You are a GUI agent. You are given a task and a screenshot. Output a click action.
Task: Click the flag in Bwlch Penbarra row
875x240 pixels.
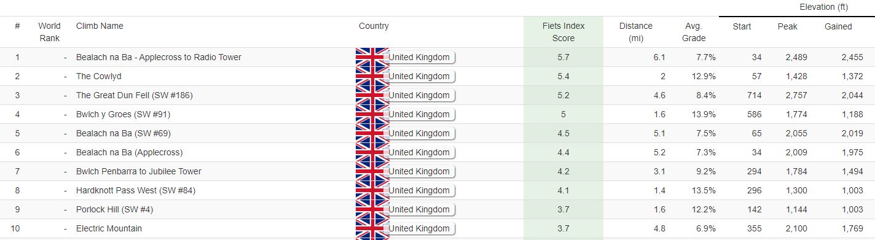pos(372,171)
